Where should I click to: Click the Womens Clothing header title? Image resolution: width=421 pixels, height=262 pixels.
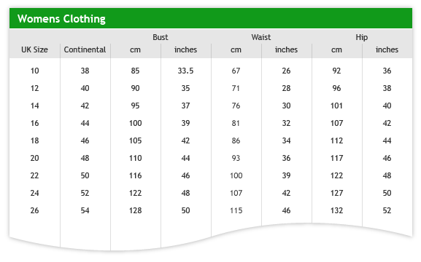click(x=61, y=19)
